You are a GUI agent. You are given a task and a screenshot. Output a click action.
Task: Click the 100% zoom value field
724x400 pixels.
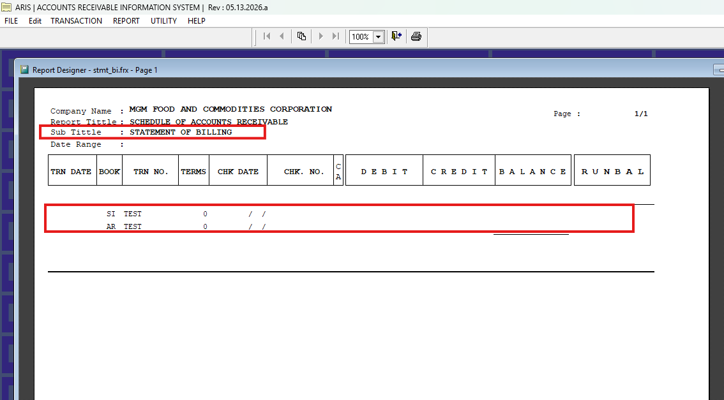coord(361,37)
